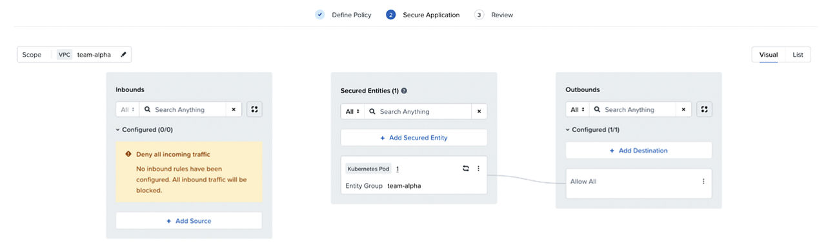Screen dimensions: 826x246
Task: Click the Add Source button
Action: pos(189,221)
